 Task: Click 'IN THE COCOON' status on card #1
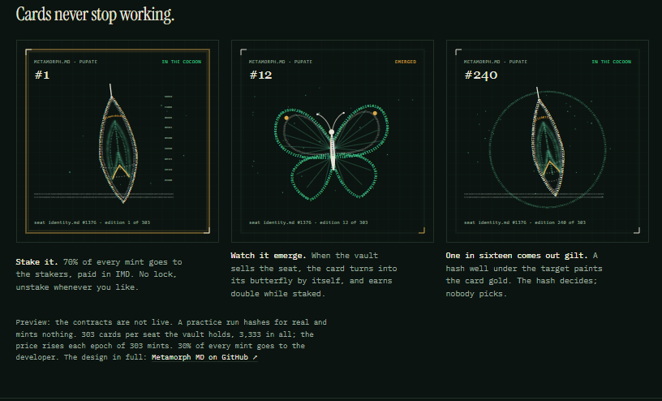[182, 62]
